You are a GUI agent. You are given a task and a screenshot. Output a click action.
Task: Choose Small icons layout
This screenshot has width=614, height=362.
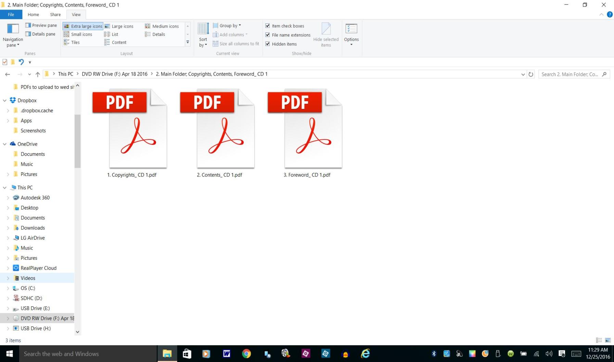(78, 34)
